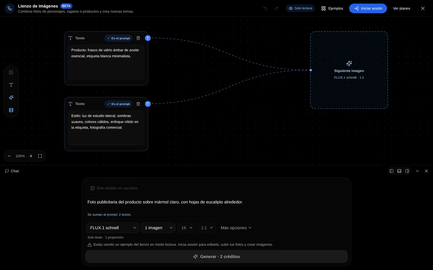This screenshot has width=433, height=270.
Task: Zoom in the canvas
Action: point(31,156)
